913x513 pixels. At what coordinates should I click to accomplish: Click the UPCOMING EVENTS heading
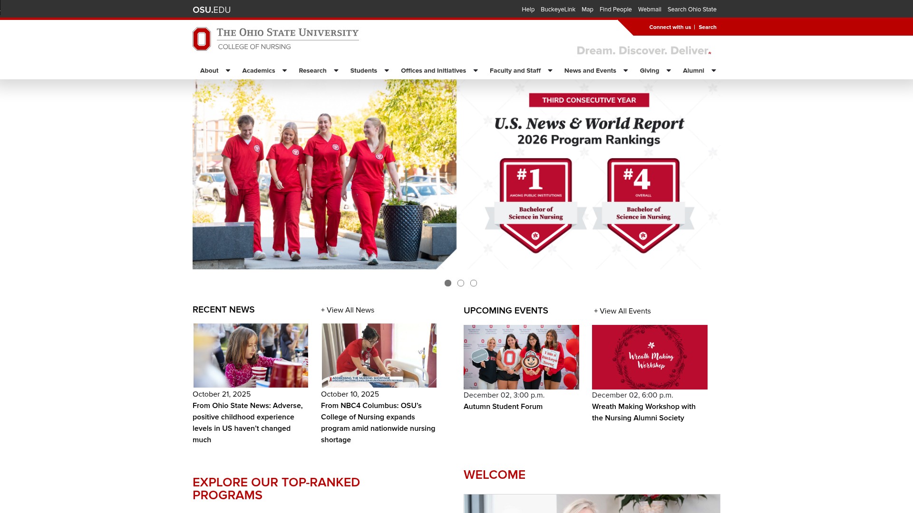point(506,311)
